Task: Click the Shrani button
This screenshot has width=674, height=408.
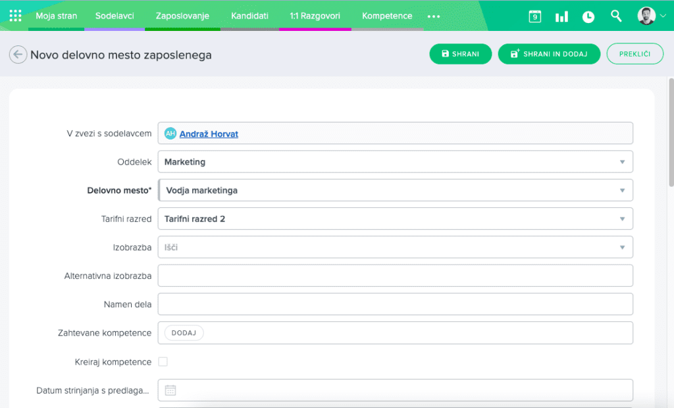Action: (x=460, y=54)
